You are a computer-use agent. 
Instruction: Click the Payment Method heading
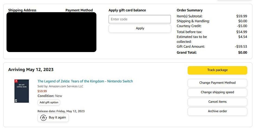point(79,10)
